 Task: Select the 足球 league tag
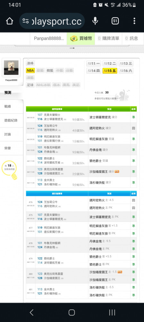pyautogui.click(x=30, y=85)
